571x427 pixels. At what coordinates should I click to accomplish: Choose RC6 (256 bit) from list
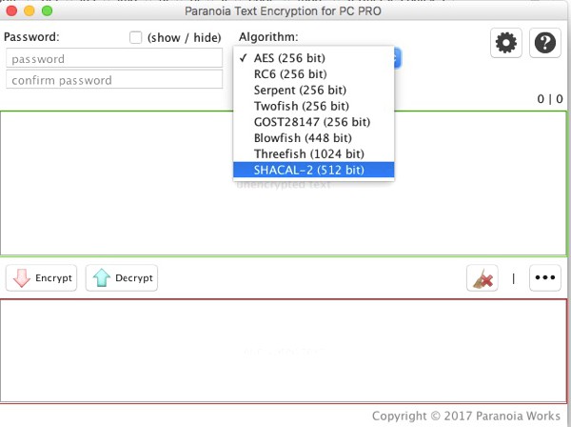pos(290,74)
